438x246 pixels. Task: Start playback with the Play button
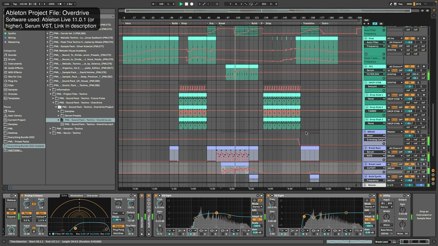181,4
